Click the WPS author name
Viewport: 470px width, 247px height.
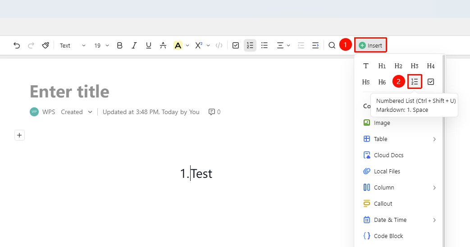tap(49, 112)
